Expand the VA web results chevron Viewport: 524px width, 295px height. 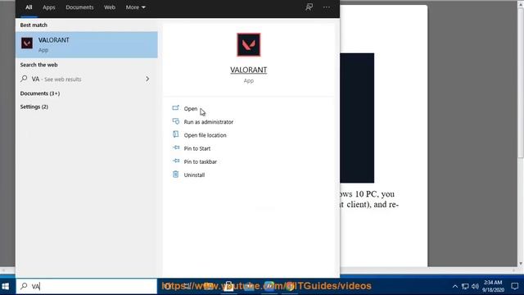147,79
